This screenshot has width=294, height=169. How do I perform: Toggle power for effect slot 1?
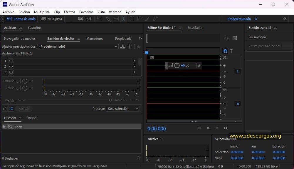point(11,61)
